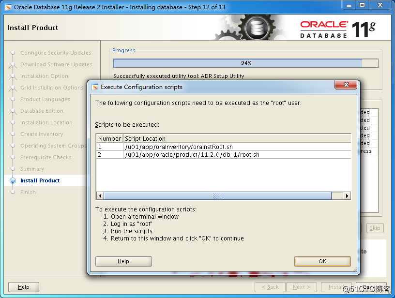Click the Back button in installer
Viewport: 395px width, 298px height.
[x=270, y=287]
